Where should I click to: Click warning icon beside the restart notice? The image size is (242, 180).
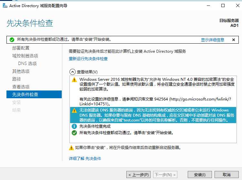point(71,148)
